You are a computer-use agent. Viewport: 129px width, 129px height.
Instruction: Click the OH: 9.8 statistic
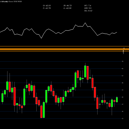[88, 8]
